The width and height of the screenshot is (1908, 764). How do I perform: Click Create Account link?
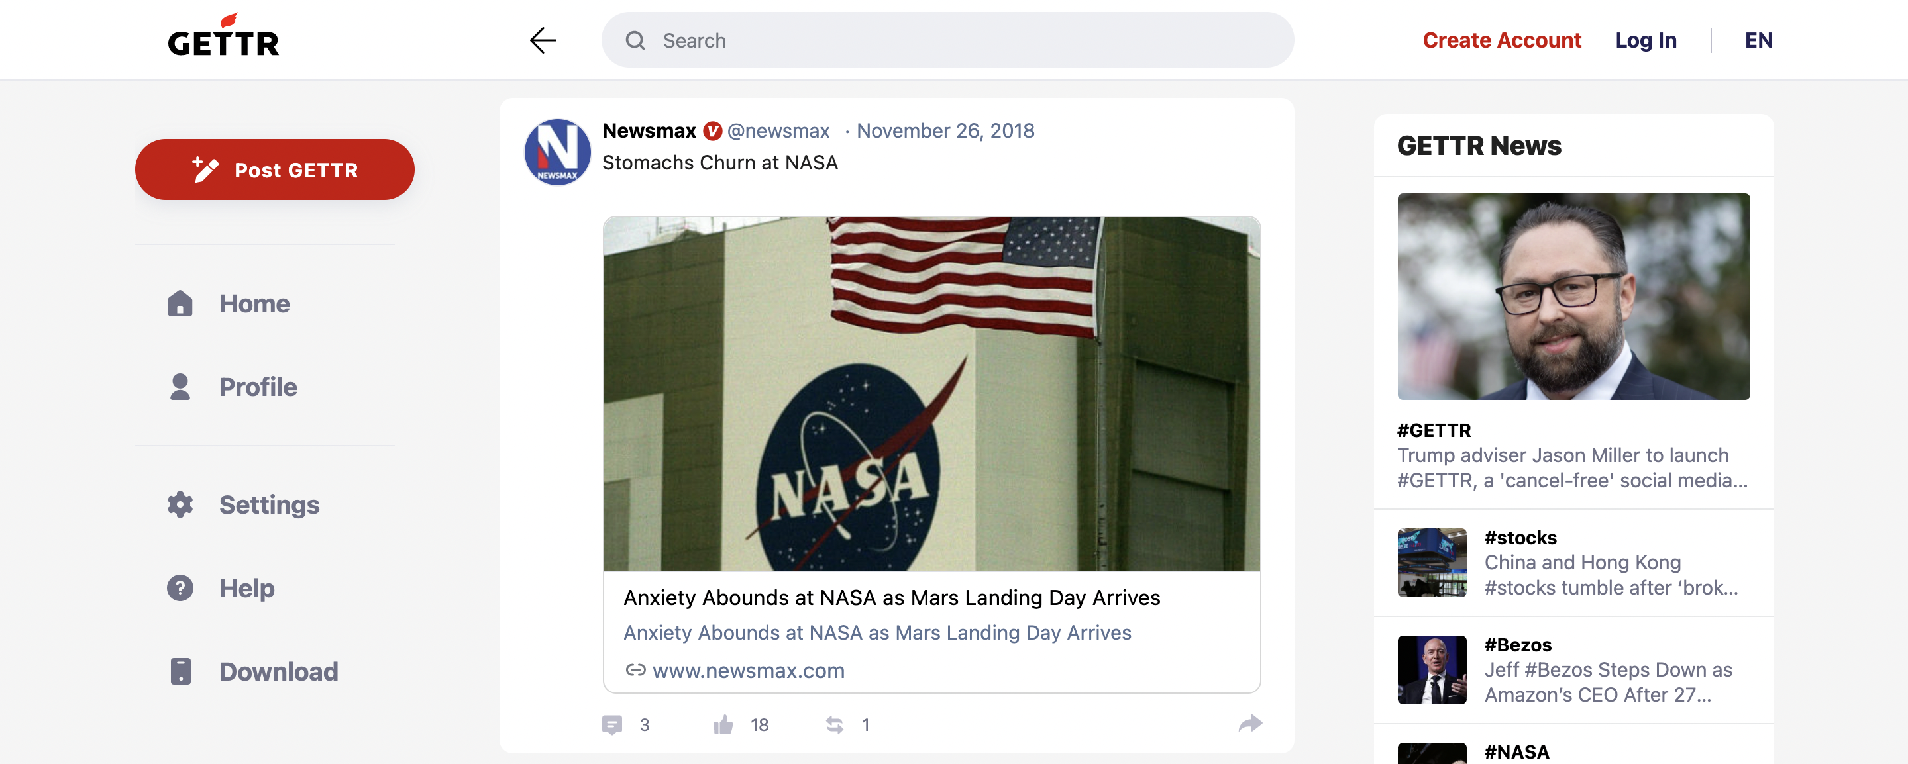click(1501, 40)
